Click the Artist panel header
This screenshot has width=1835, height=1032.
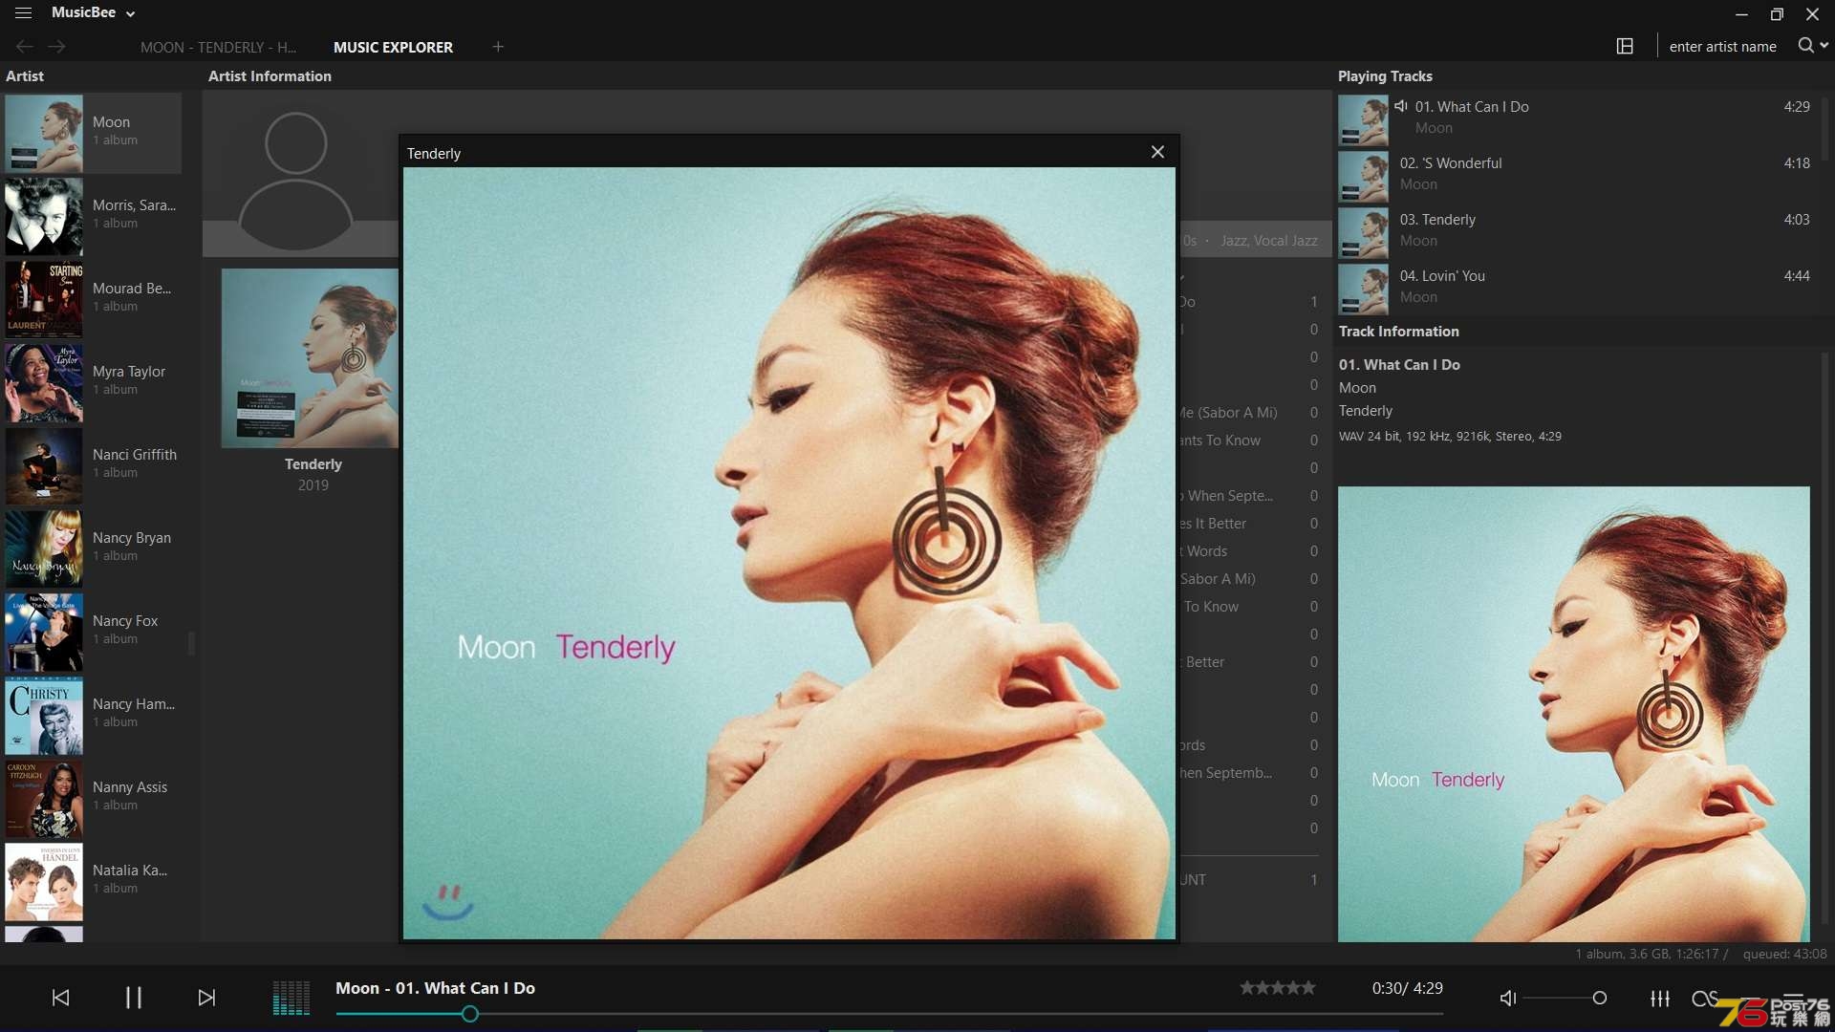coord(25,75)
